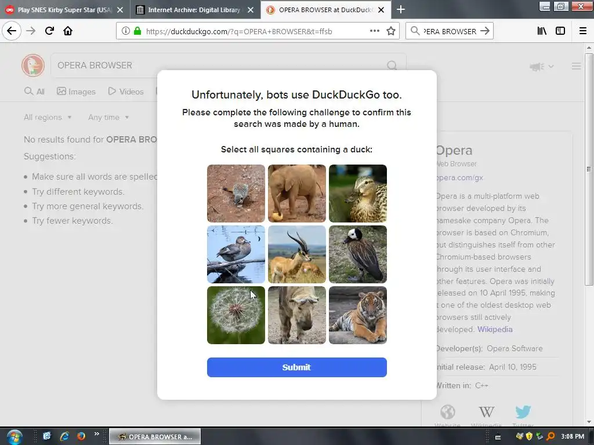Select the antelope with horns square

(x=297, y=254)
